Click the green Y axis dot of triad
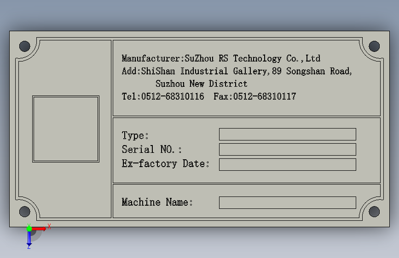Image resolution: width=399 pixels, height=258 pixels. click(x=29, y=229)
